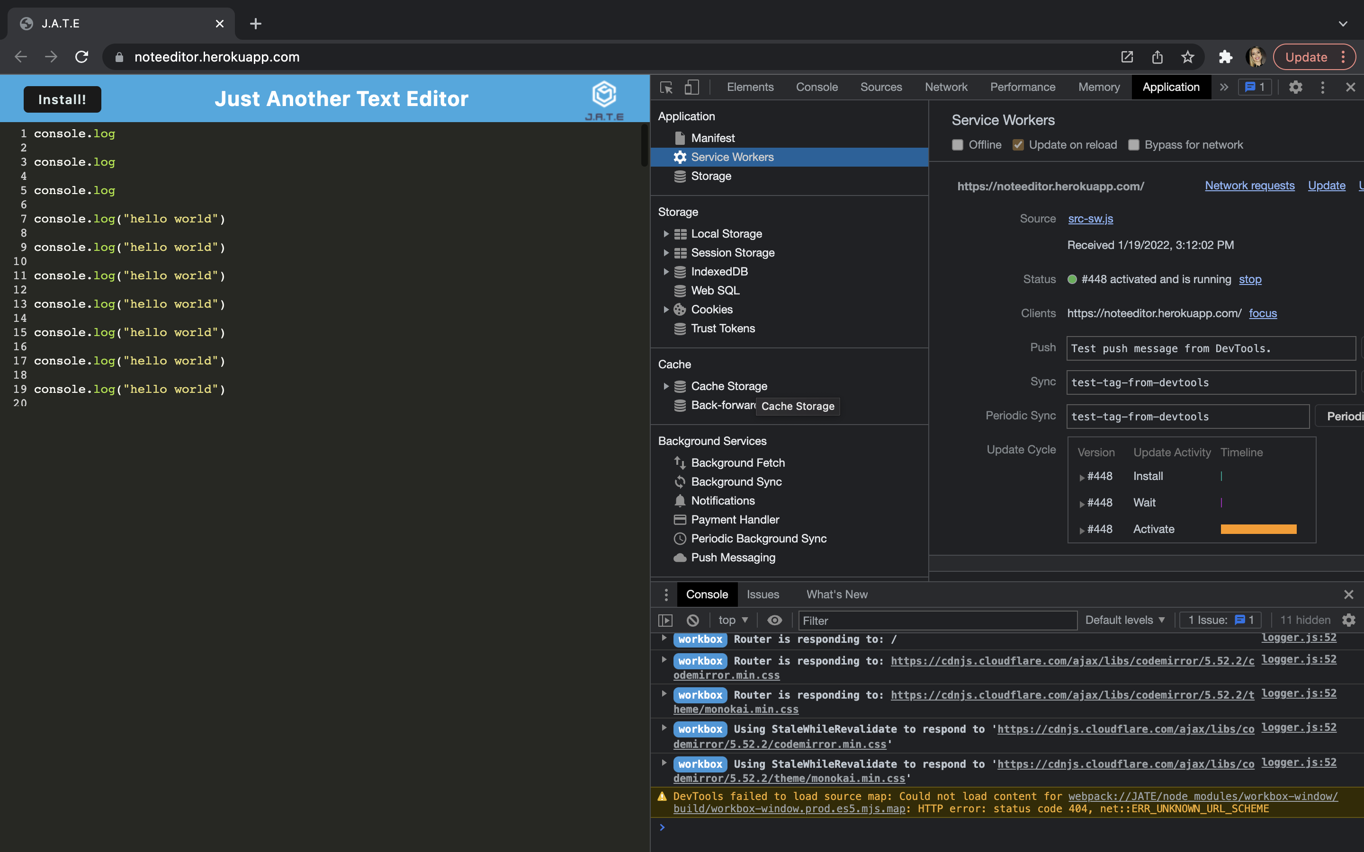Go back with browser arrow
Image resolution: width=1364 pixels, height=852 pixels.
click(x=21, y=57)
